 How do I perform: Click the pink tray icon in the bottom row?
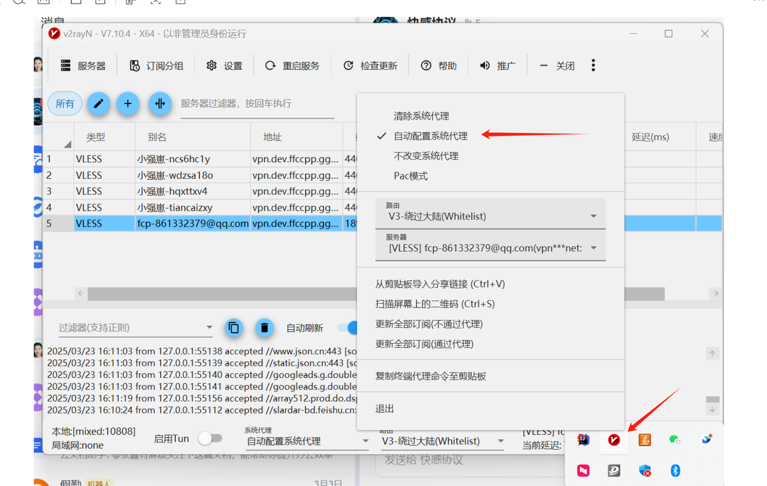pos(583,471)
